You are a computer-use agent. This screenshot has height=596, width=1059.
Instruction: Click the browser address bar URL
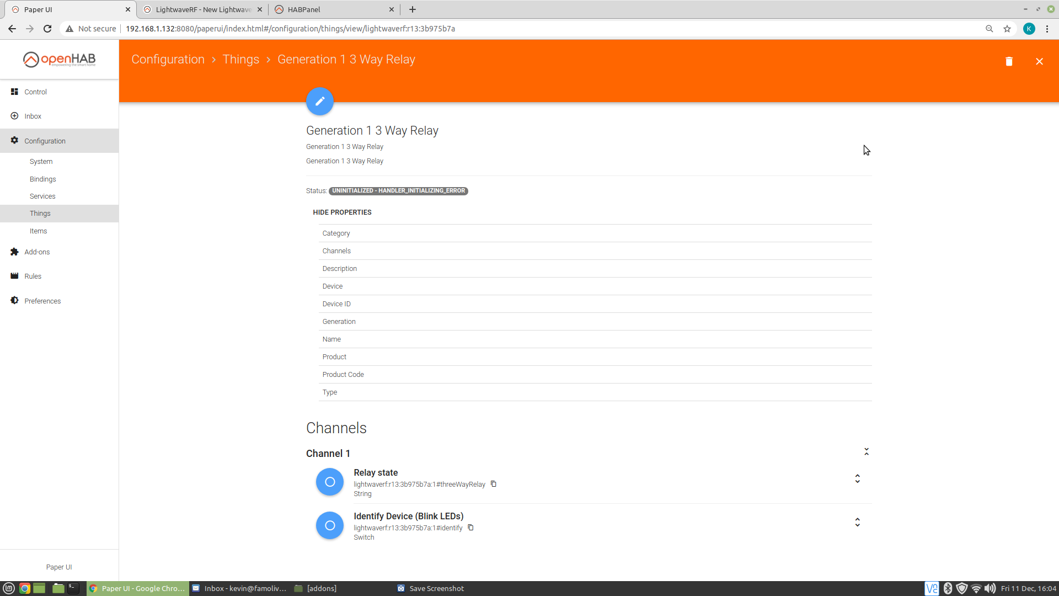tap(290, 29)
